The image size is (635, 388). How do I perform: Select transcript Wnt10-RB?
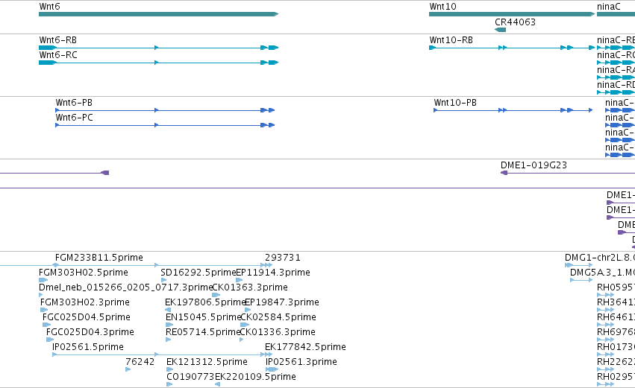(x=512, y=48)
